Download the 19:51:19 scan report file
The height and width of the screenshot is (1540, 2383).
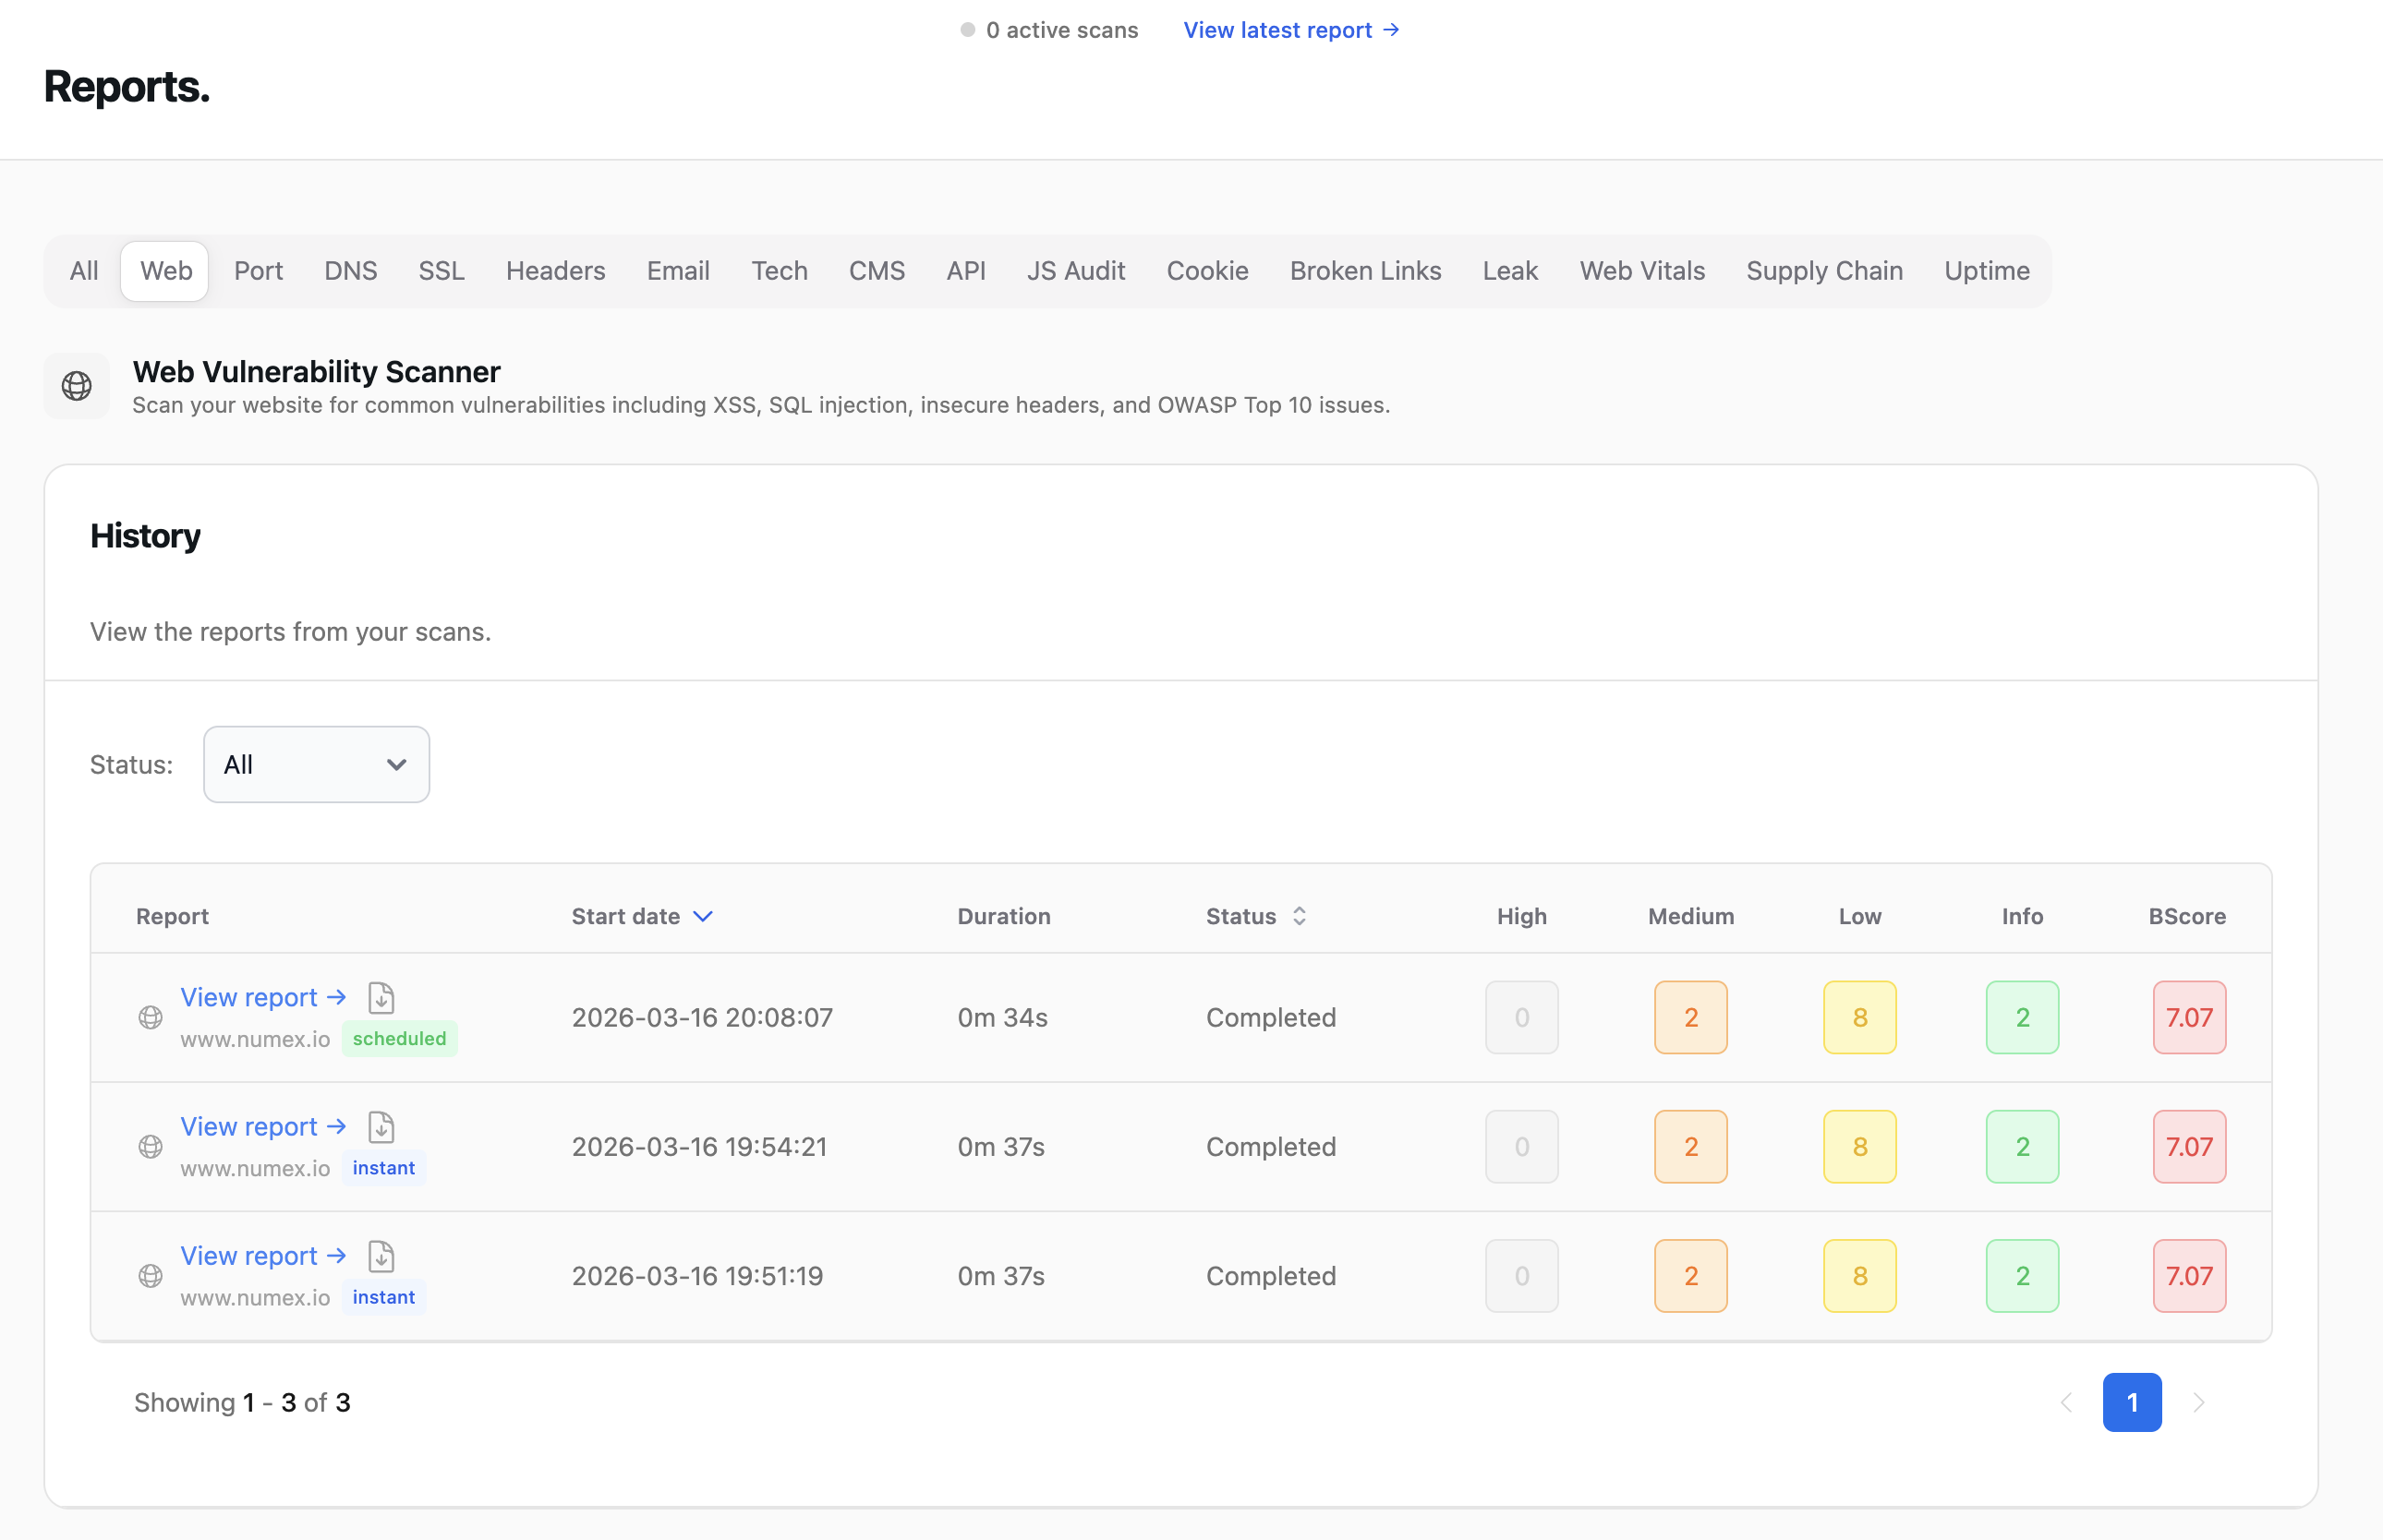click(381, 1255)
